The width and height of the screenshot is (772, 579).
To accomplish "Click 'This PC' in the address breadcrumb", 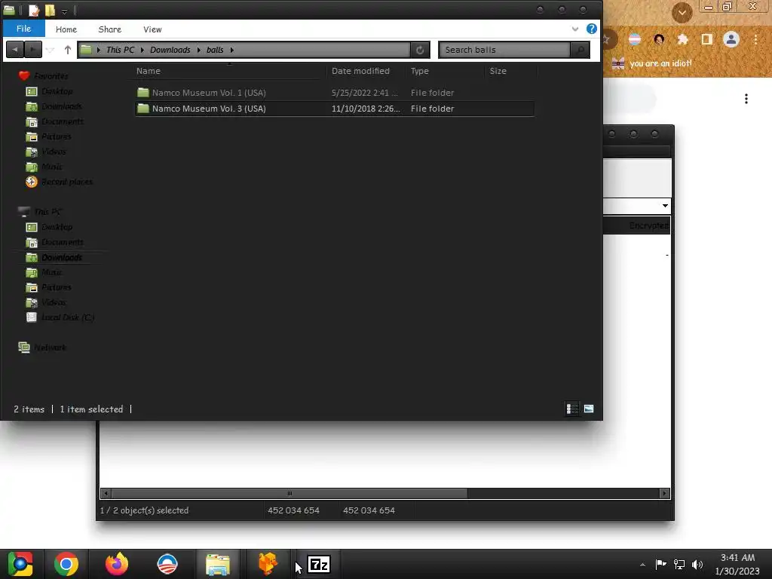I will (120, 50).
